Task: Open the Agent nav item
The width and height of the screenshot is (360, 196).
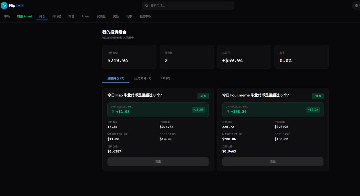Action: 85,16
